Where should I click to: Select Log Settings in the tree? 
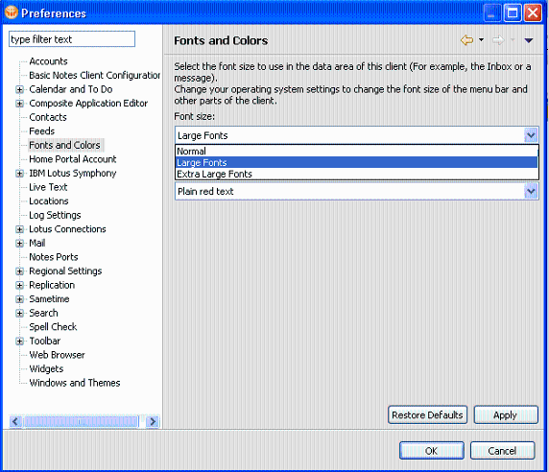point(55,215)
